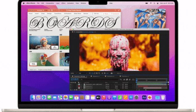Click Tell me in PowerPoint ribbon
Image resolution: width=196 pixels, height=112 pixels.
click(95, 13)
